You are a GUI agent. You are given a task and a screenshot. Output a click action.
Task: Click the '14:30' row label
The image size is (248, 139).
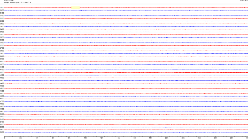[x=2, y=86]
